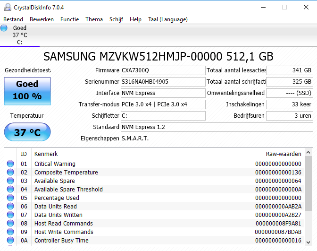Image resolution: width=317 pixels, height=251 pixels.
Task: Click status orb of Host Read Commands row
Action: click(10, 223)
